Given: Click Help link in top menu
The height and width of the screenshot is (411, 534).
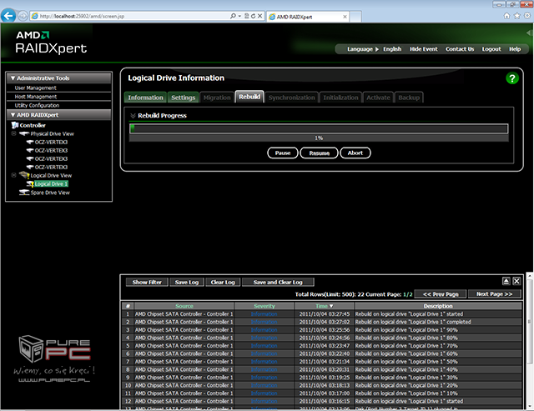Looking at the screenshot, I should (x=515, y=49).
